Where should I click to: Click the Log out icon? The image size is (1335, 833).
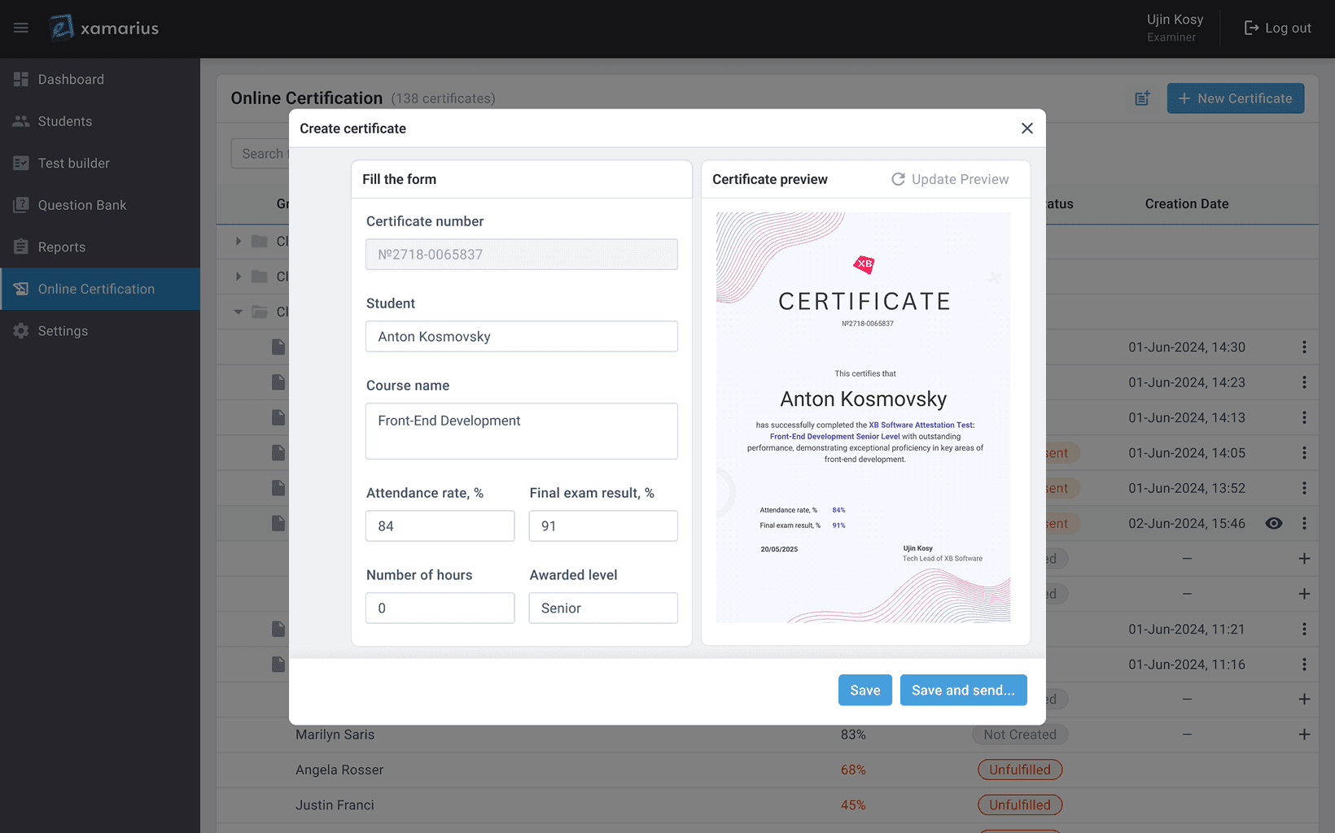click(1251, 28)
